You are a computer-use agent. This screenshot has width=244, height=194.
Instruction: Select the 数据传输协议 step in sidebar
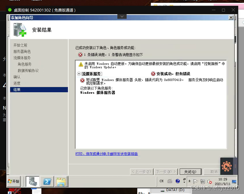tap(28, 71)
